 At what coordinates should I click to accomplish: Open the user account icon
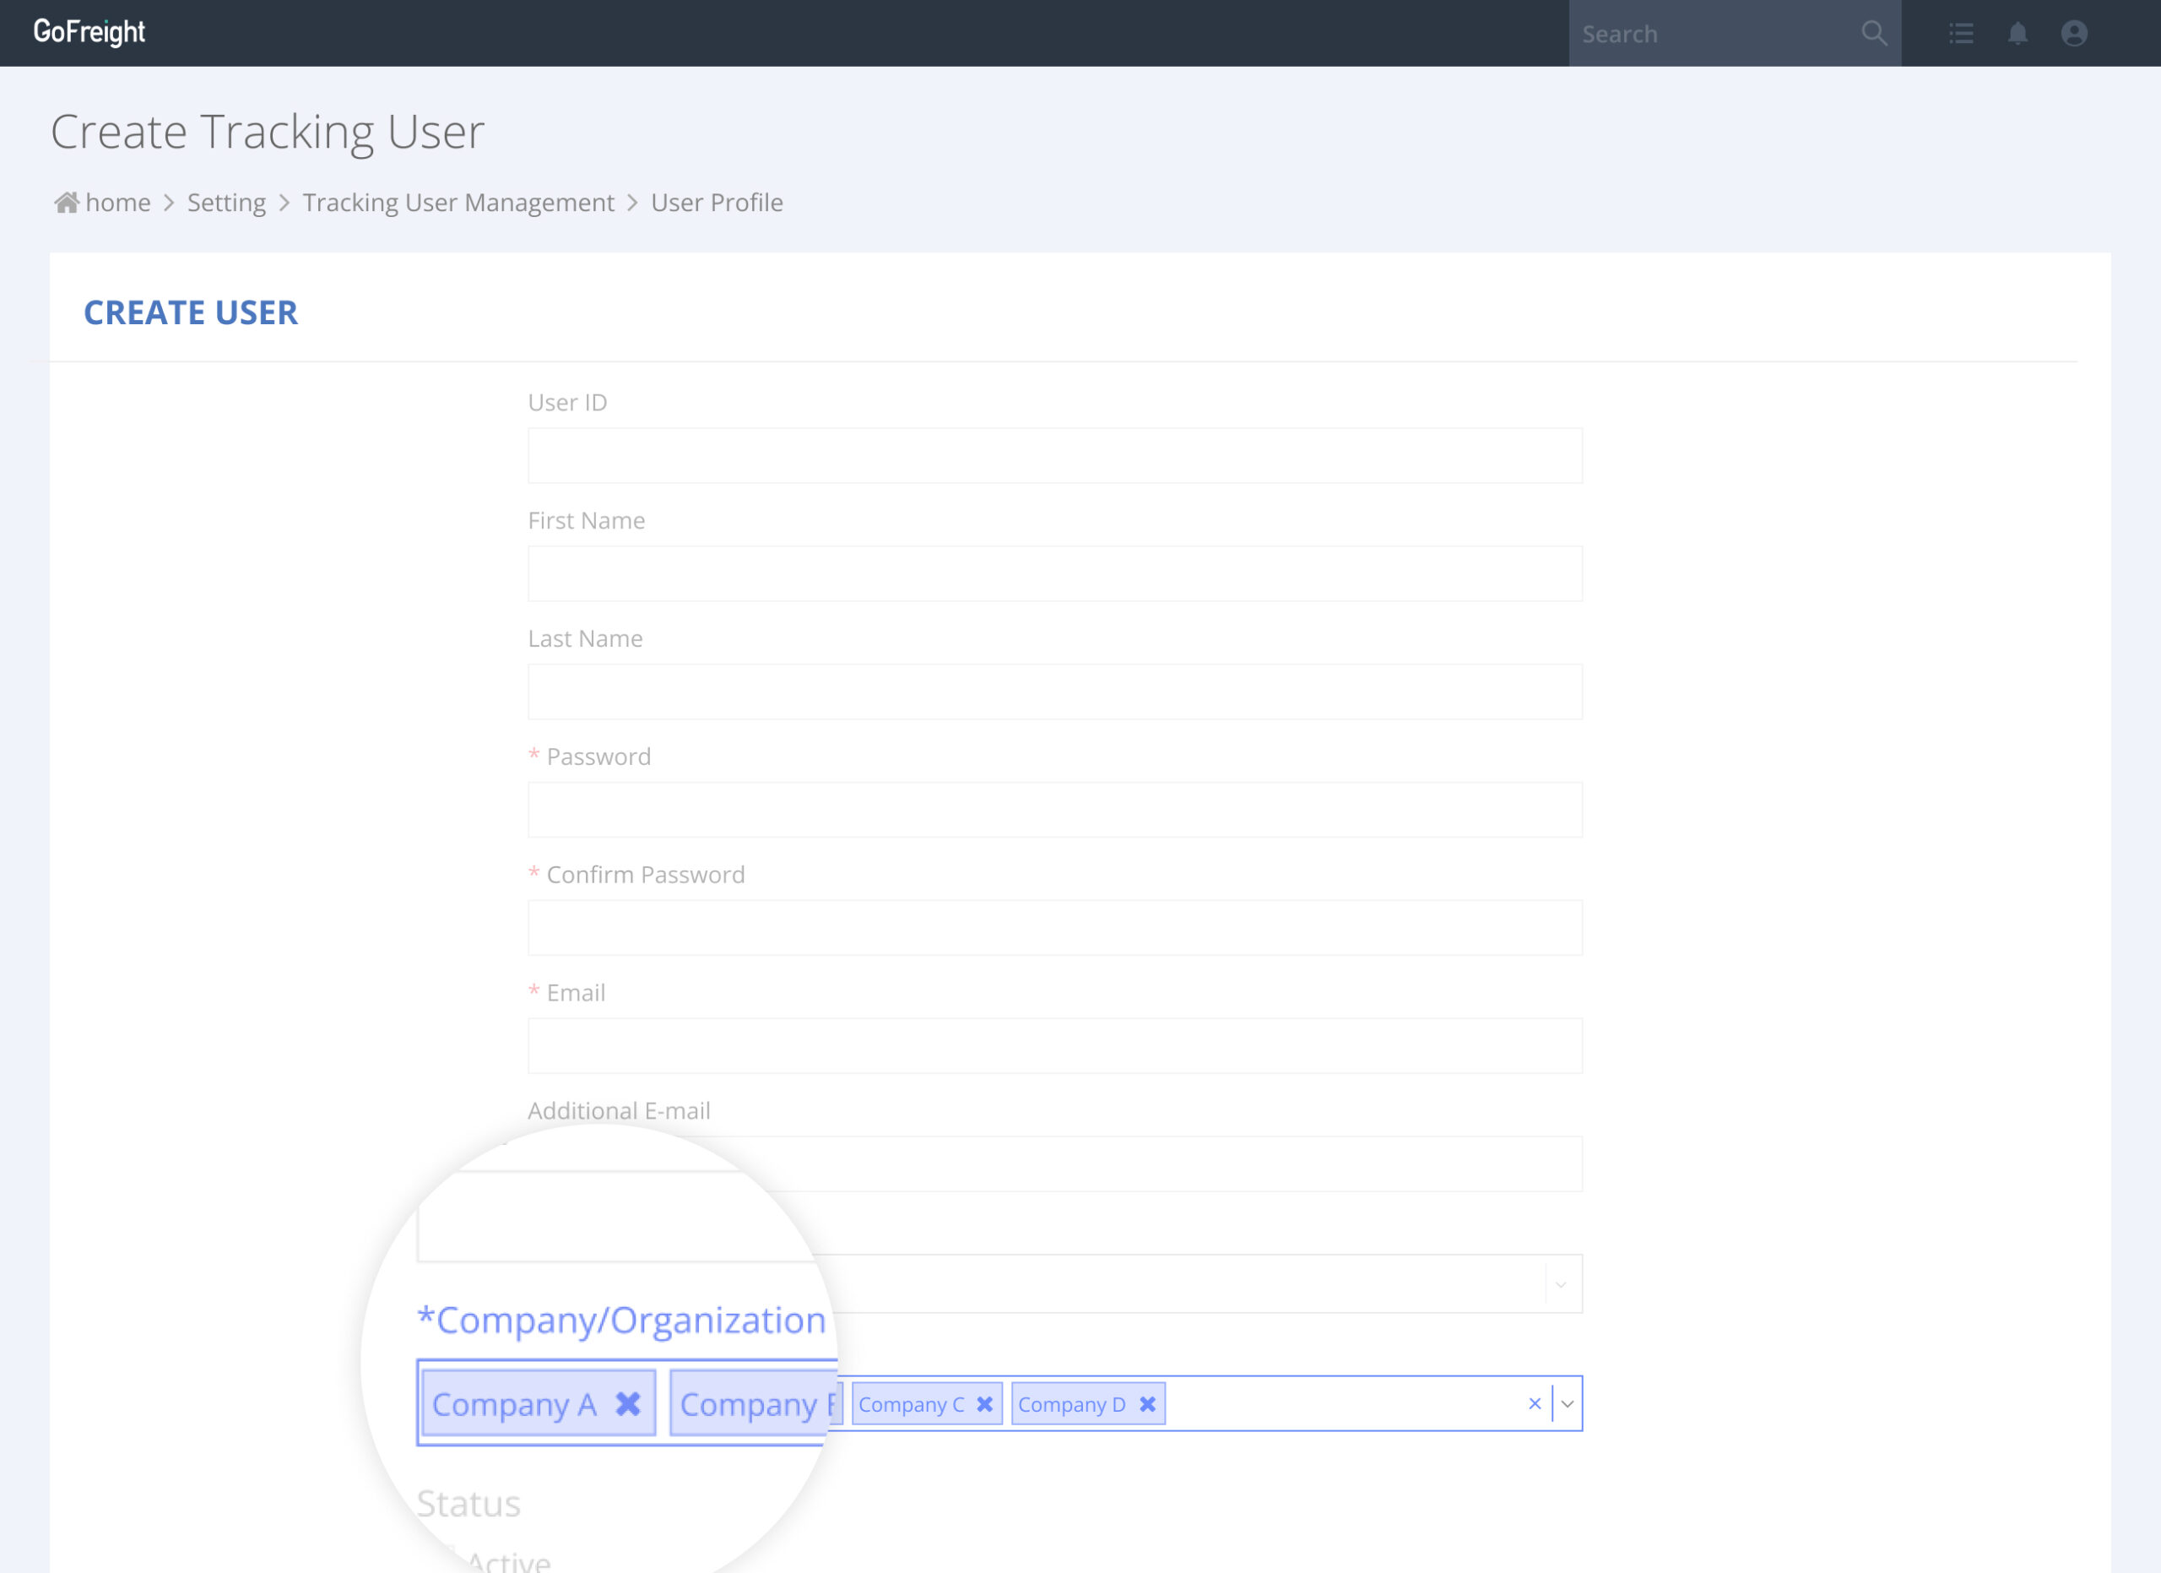point(2075,33)
